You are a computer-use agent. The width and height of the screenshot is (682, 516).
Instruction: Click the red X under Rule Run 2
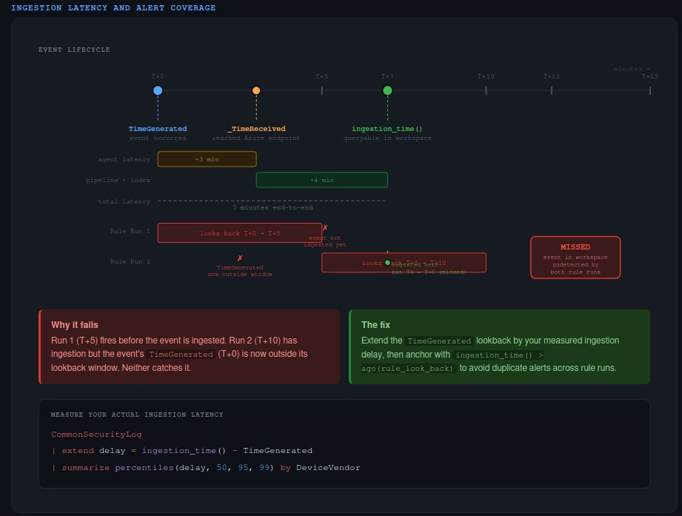(x=240, y=258)
